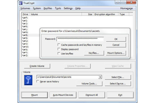Image resolution: width=155 pixels, height=103 pixels.
Task: Click the Volume column header
Action: click(56, 14)
